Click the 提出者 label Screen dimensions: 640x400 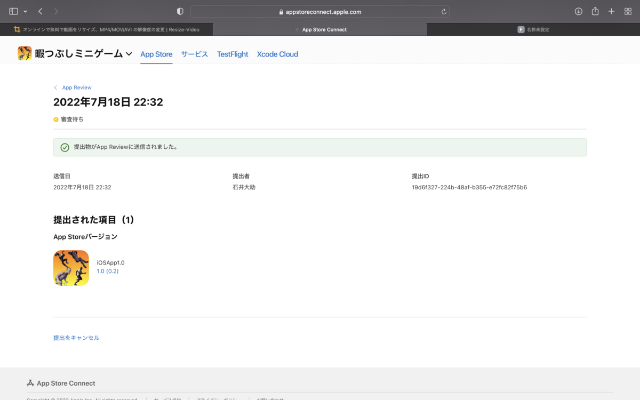241,176
